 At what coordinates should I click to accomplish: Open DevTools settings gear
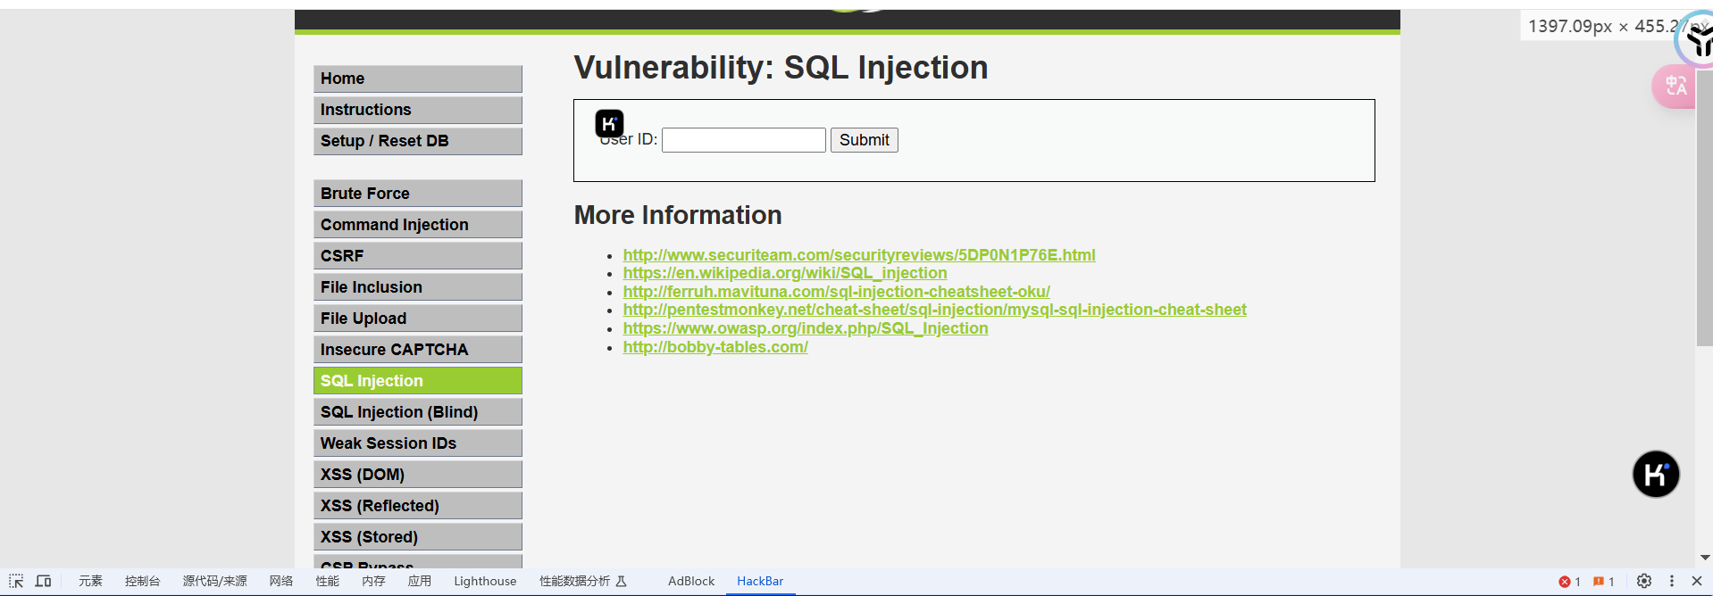[1644, 581]
